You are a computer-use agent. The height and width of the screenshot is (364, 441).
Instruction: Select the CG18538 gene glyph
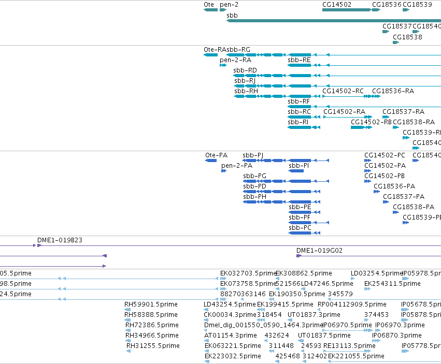[x=396, y=42]
